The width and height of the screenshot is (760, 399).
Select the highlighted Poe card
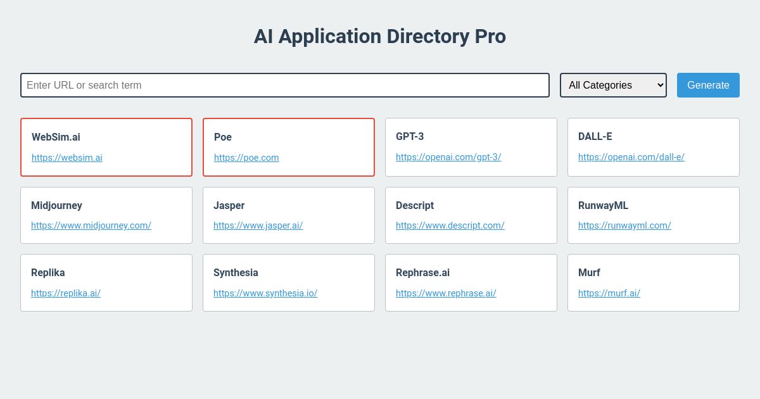[x=289, y=147]
